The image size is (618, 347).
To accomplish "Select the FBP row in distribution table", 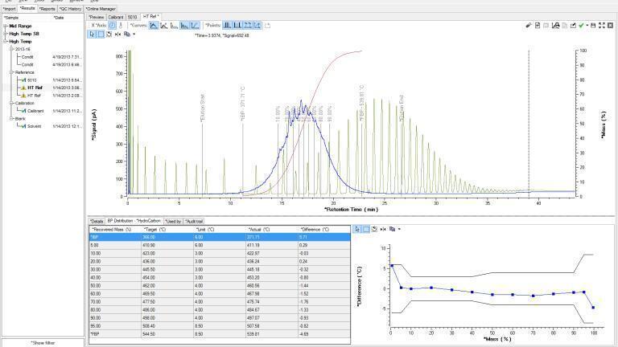I will tap(220, 334).
